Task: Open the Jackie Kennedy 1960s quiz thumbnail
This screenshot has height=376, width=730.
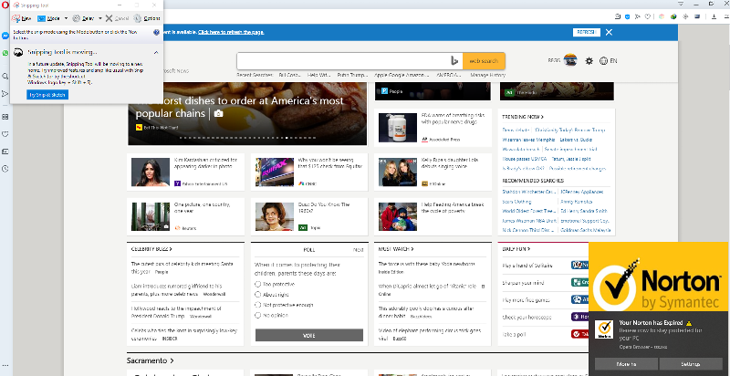Action: coord(275,216)
